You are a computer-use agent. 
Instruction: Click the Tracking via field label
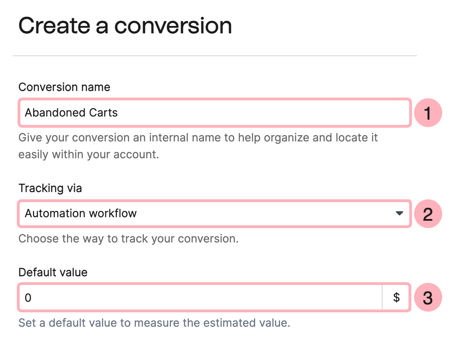50,188
